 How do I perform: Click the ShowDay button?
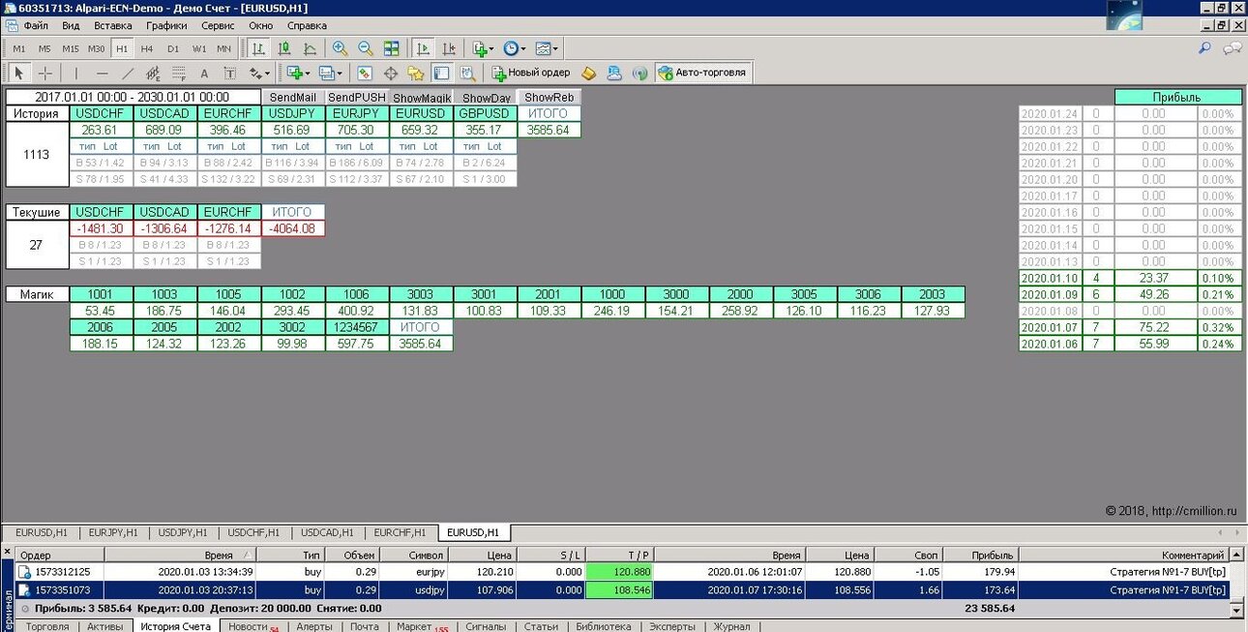tap(487, 98)
